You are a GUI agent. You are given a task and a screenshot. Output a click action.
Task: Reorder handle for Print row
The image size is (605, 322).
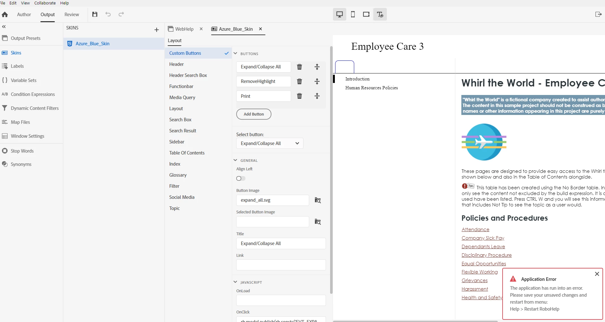(x=317, y=96)
